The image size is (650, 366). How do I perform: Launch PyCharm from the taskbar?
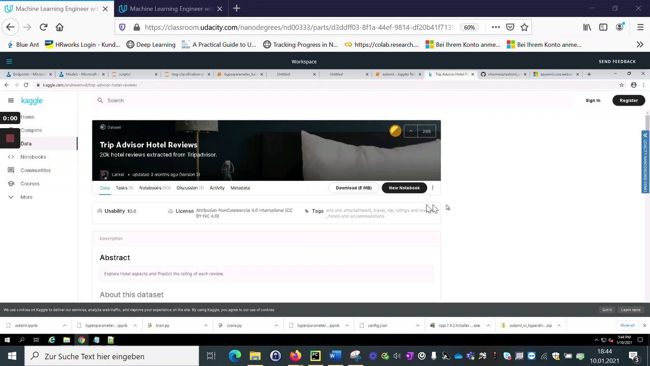pos(315,356)
